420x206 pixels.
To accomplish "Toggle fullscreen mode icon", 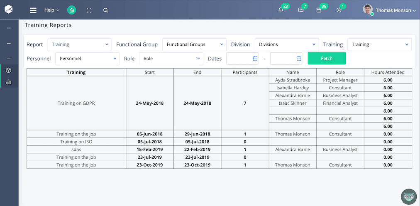I will point(89,10).
